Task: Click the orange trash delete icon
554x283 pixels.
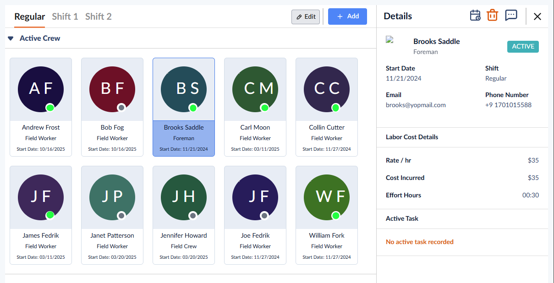Action: (493, 16)
